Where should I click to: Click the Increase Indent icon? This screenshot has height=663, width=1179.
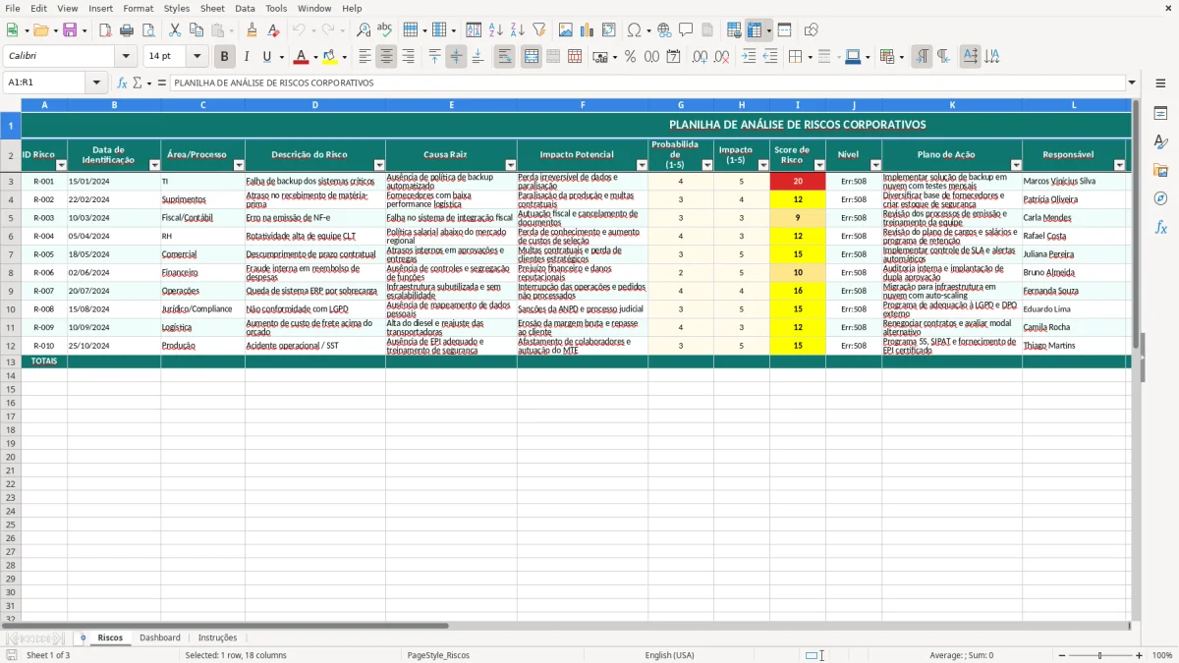[749, 57]
